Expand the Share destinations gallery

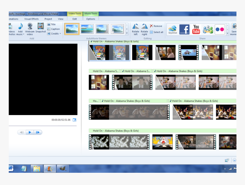pos(228,34)
